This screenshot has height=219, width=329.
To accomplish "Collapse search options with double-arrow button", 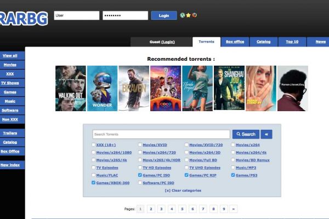I will [266, 134].
